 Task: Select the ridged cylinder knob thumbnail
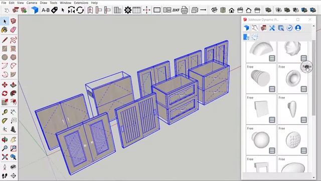coord(261,78)
